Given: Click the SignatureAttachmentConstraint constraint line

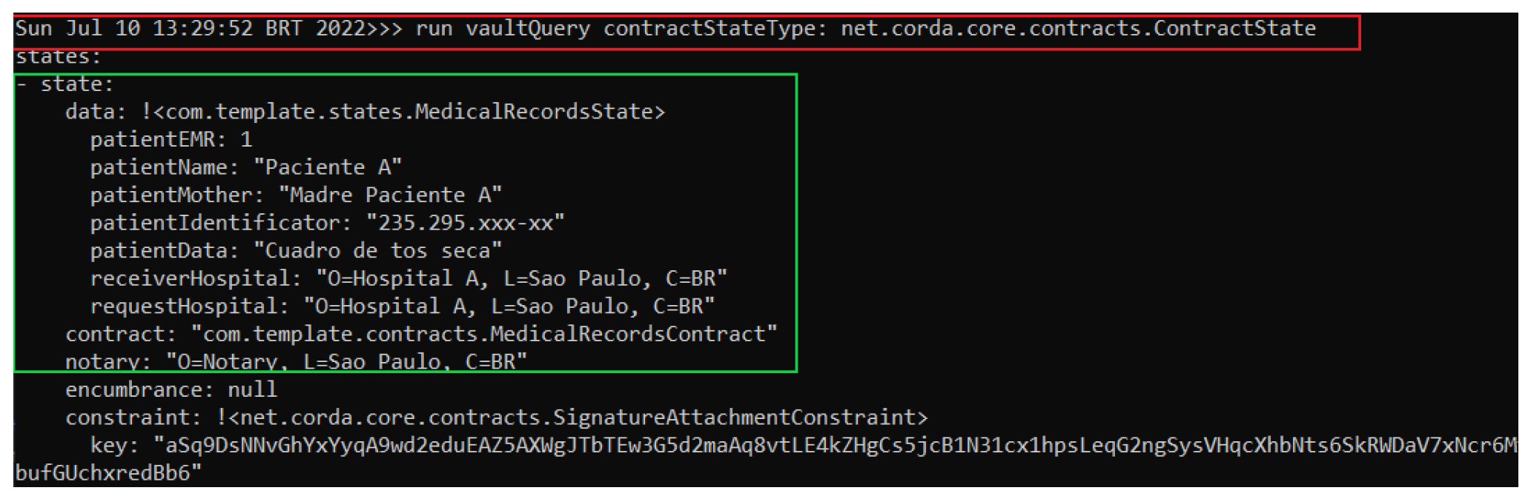Looking at the screenshot, I should coord(496,418).
